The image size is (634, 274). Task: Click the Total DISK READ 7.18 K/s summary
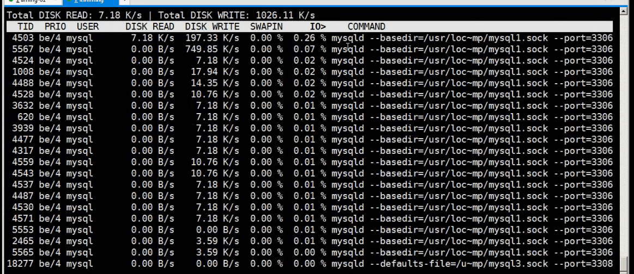click(x=74, y=15)
